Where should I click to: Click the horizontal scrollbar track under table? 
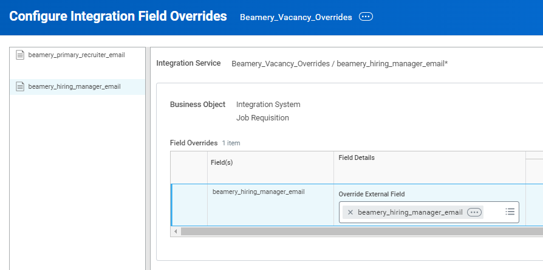[x=361, y=231]
